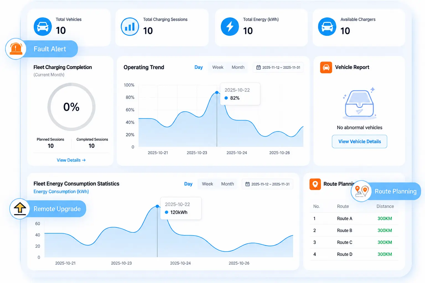Click the calendar icon in Operating Trend

coord(258,67)
